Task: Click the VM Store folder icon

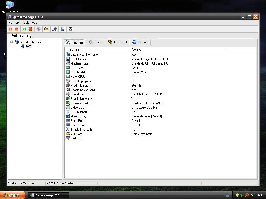Action: pos(68,134)
